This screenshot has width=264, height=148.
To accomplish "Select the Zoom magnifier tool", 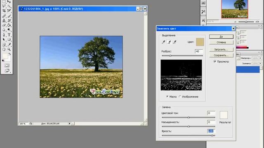I will click(x=9, y=49).
